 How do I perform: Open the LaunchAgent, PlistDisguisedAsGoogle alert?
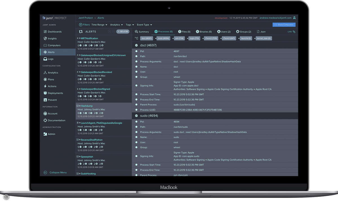click(101, 123)
